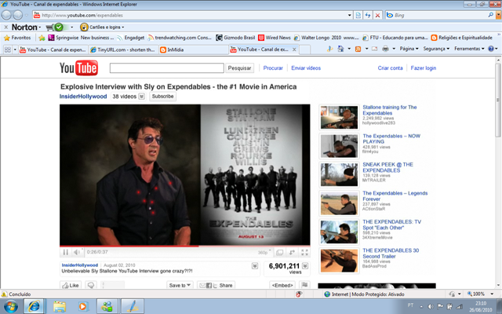The image size is (502, 314).
Task: Open The Expendables – NOW PLAYING video link
Action: [391, 139]
